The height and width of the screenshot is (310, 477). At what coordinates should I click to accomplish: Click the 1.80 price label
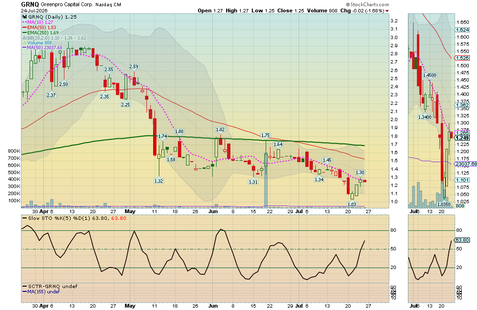(x=179, y=132)
